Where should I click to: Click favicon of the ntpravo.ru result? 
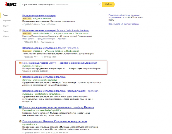coord(20,77)
